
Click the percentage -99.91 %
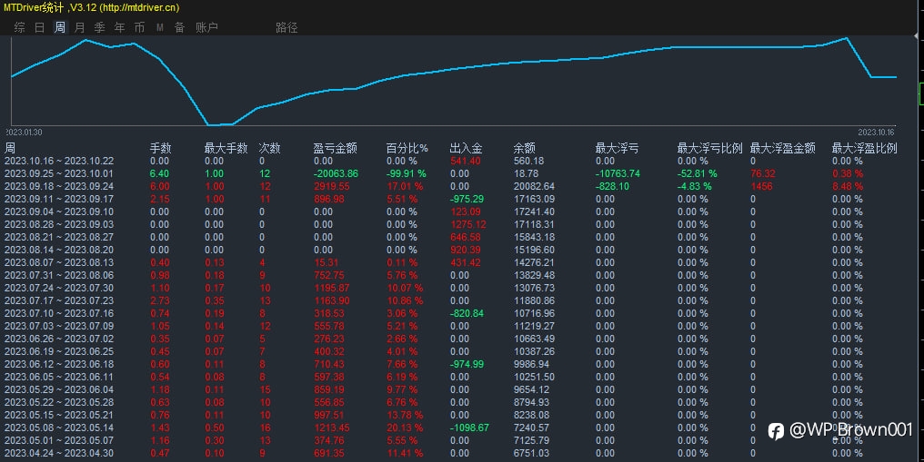coord(406,174)
